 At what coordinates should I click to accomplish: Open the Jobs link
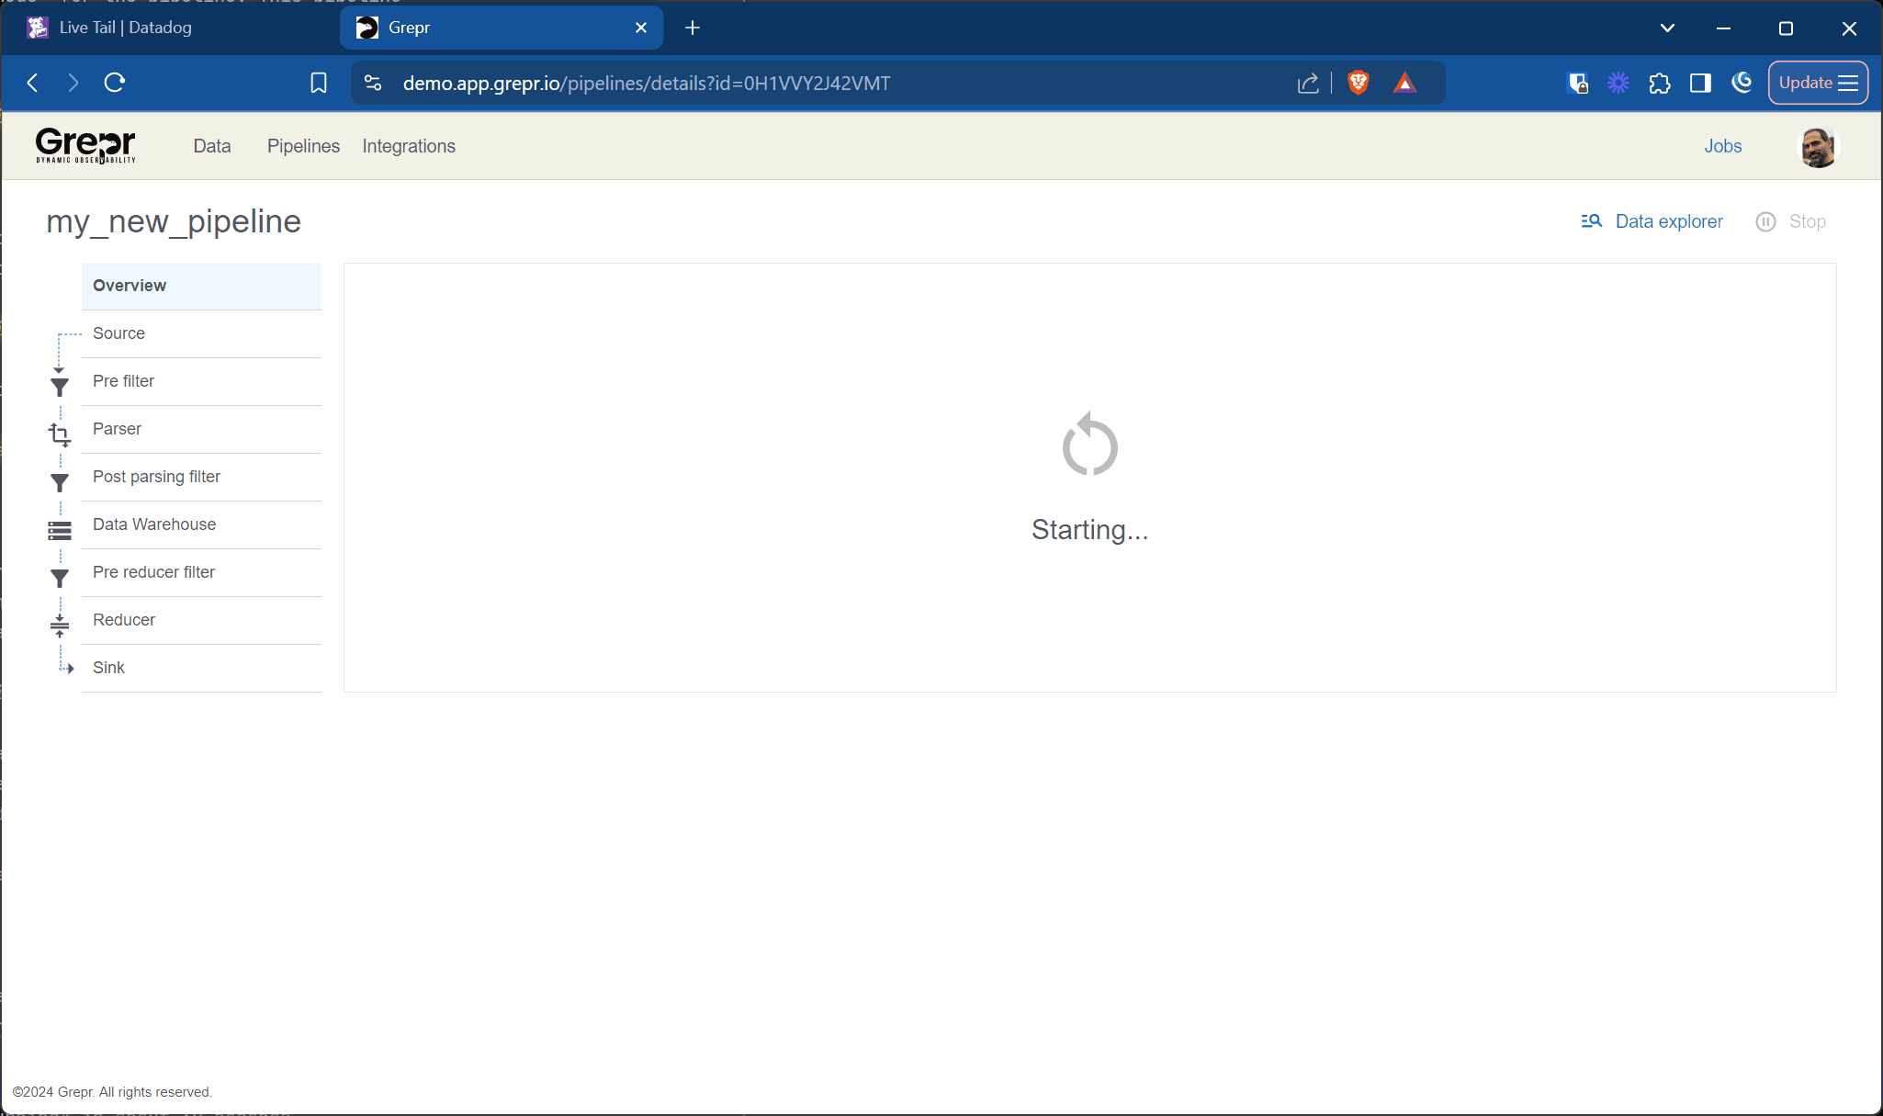(x=1723, y=146)
